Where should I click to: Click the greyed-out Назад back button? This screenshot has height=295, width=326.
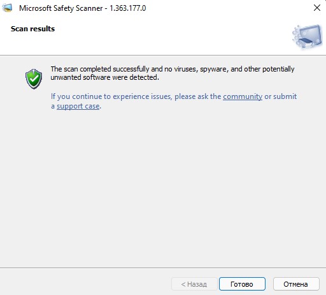point(194,284)
